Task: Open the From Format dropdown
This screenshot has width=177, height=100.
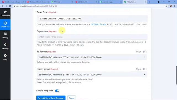Action: (92, 74)
